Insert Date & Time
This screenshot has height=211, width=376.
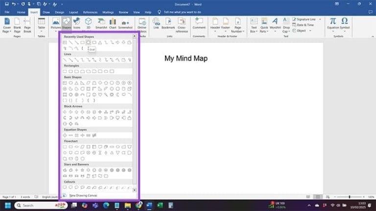(x=303, y=25)
